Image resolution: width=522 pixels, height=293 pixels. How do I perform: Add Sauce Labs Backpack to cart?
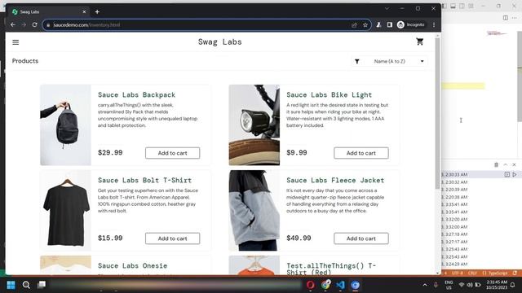172,153
